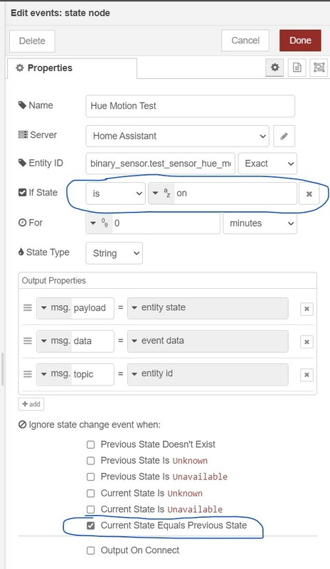The width and height of the screenshot is (330, 569).
Task: Open the State Type String dropdown
Action: [x=114, y=253]
